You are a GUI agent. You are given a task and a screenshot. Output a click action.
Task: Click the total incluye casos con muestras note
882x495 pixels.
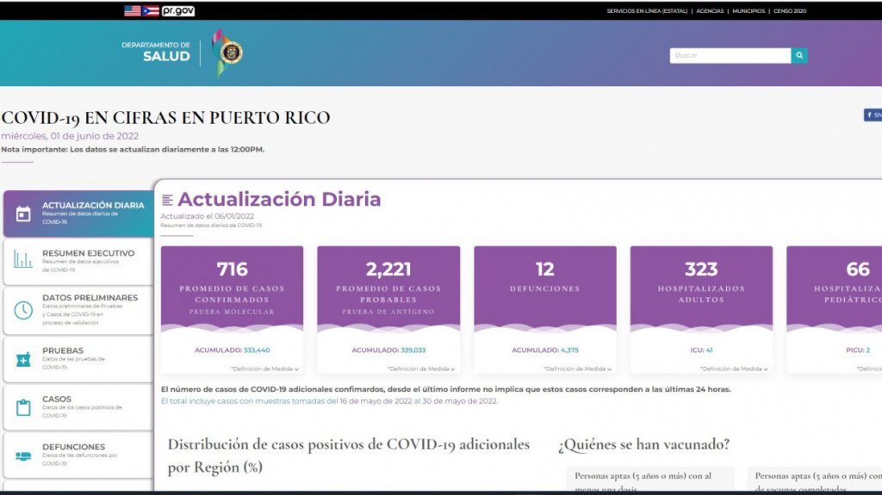pyautogui.click(x=329, y=401)
